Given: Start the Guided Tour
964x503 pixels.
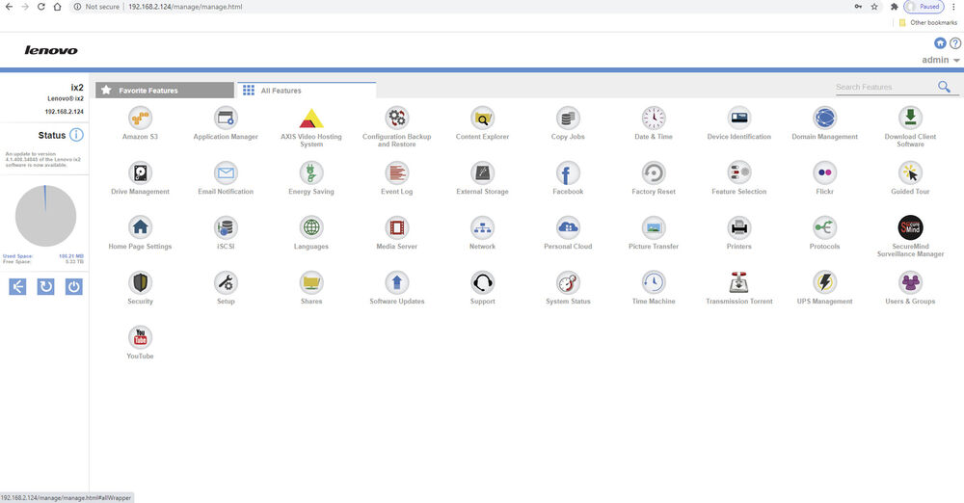Looking at the screenshot, I should pyautogui.click(x=910, y=172).
